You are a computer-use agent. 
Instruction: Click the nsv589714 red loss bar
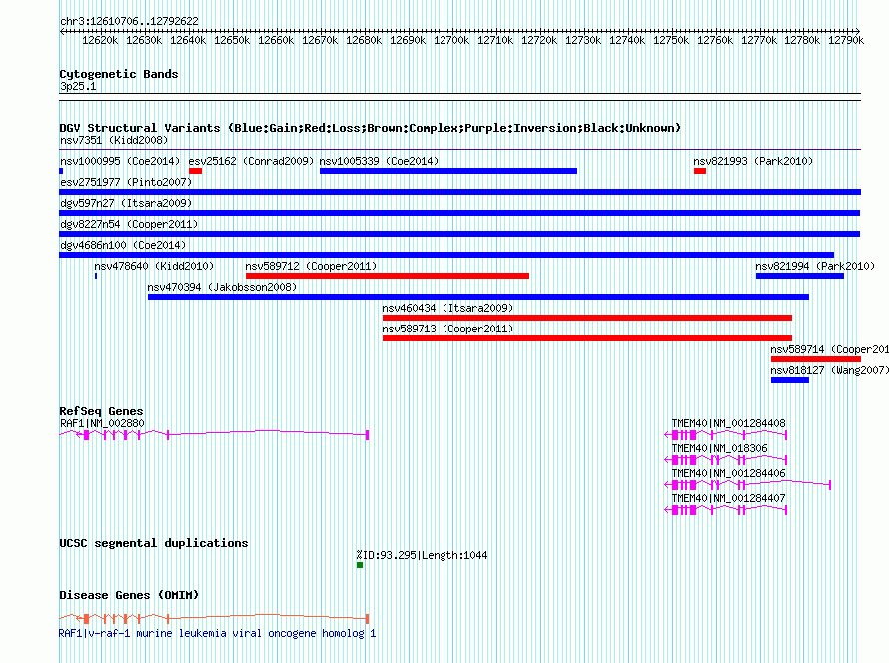(816, 359)
